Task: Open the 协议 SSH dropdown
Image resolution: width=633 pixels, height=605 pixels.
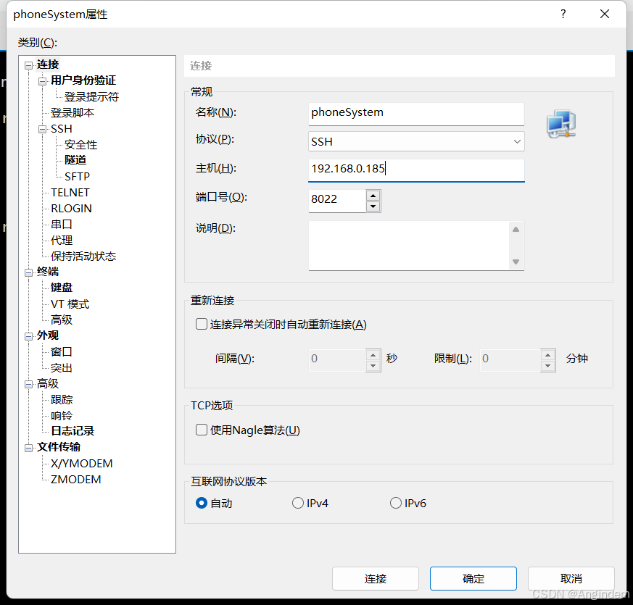Action: pyautogui.click(x=416, y=141)
